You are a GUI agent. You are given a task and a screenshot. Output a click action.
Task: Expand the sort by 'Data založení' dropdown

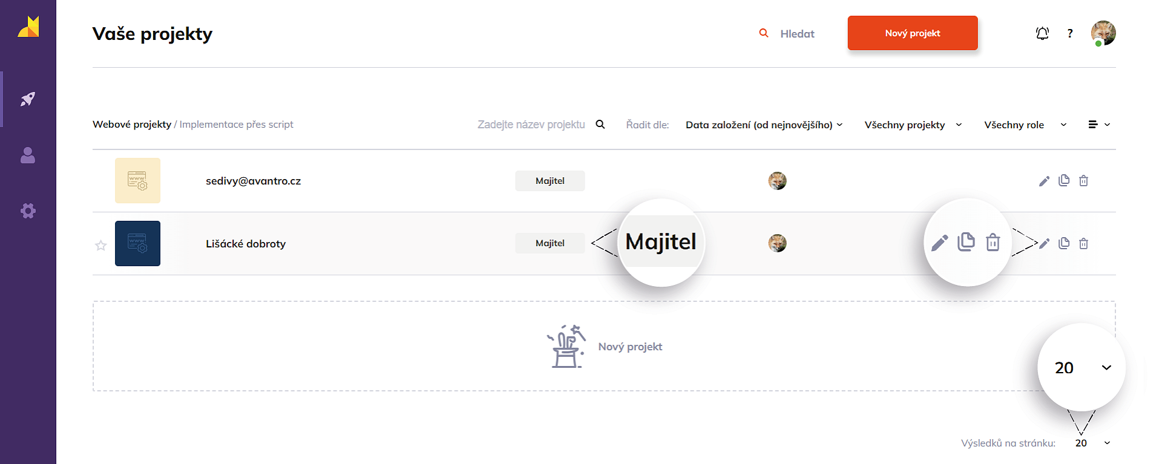(764, 125)
